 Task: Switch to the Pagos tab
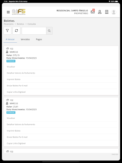39,39
